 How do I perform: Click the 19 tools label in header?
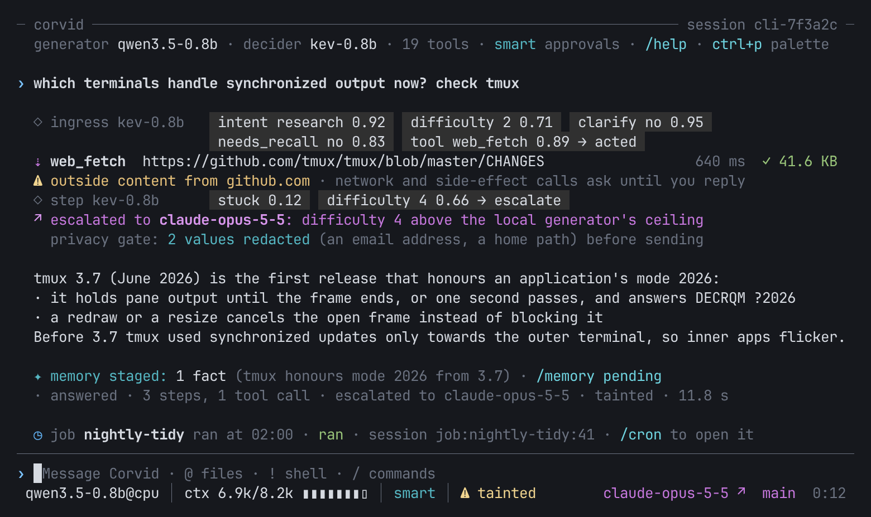(x=435, y=44)
